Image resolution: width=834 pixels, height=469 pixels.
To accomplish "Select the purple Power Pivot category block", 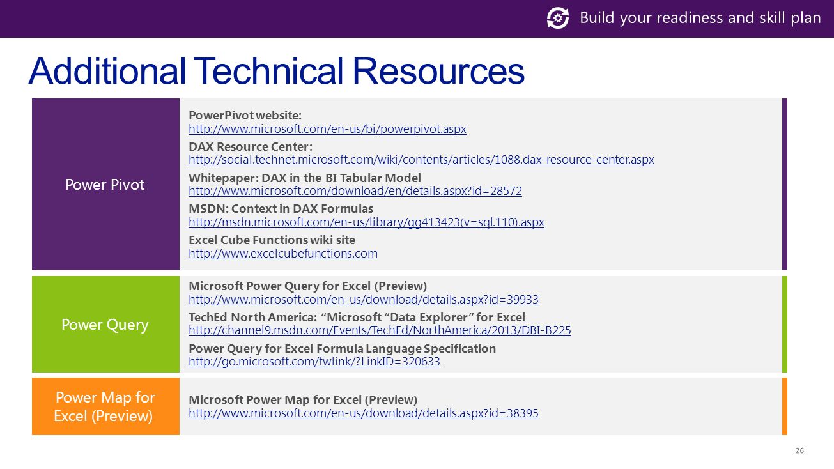I will point(105,184).
